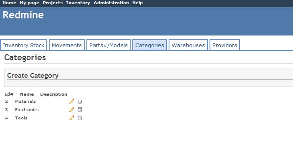The image size is (293, 157).
Task: Delete the Materials category with trash icon
Action: tap(80, 101)
